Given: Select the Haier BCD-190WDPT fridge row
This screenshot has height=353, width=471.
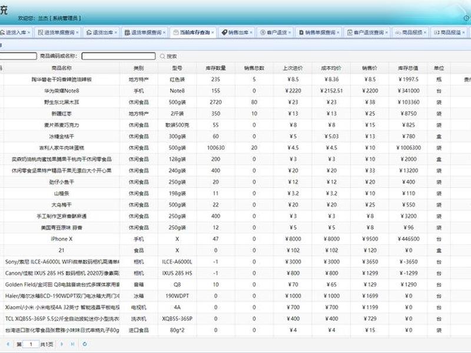Looking at the screenshot, I should (x=235, y=296).
